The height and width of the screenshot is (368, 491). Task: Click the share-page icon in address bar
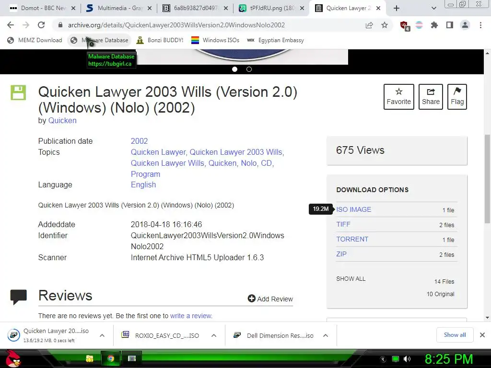click(369, 25)
